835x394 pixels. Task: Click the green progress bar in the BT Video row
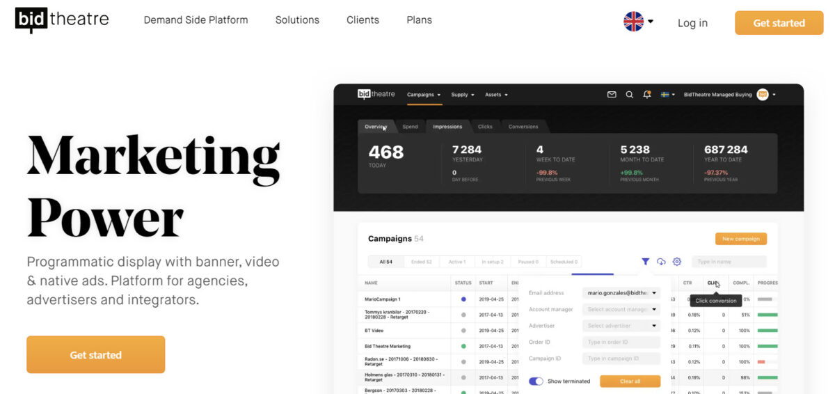pyautogui.click(x=768, y=331)
